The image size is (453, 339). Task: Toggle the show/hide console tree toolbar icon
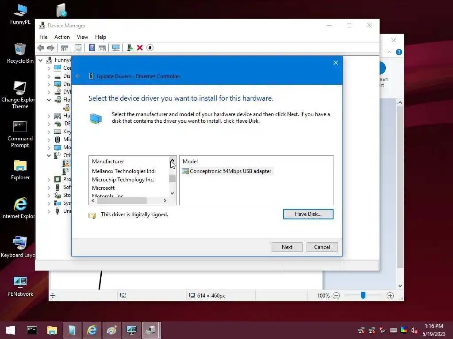coord(65,48)
